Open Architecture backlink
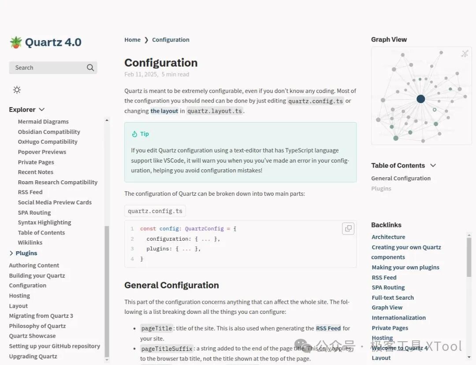476x365 pixels. pos(388,237)
